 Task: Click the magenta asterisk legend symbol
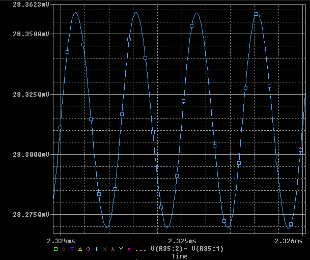[x=129, y=249]
